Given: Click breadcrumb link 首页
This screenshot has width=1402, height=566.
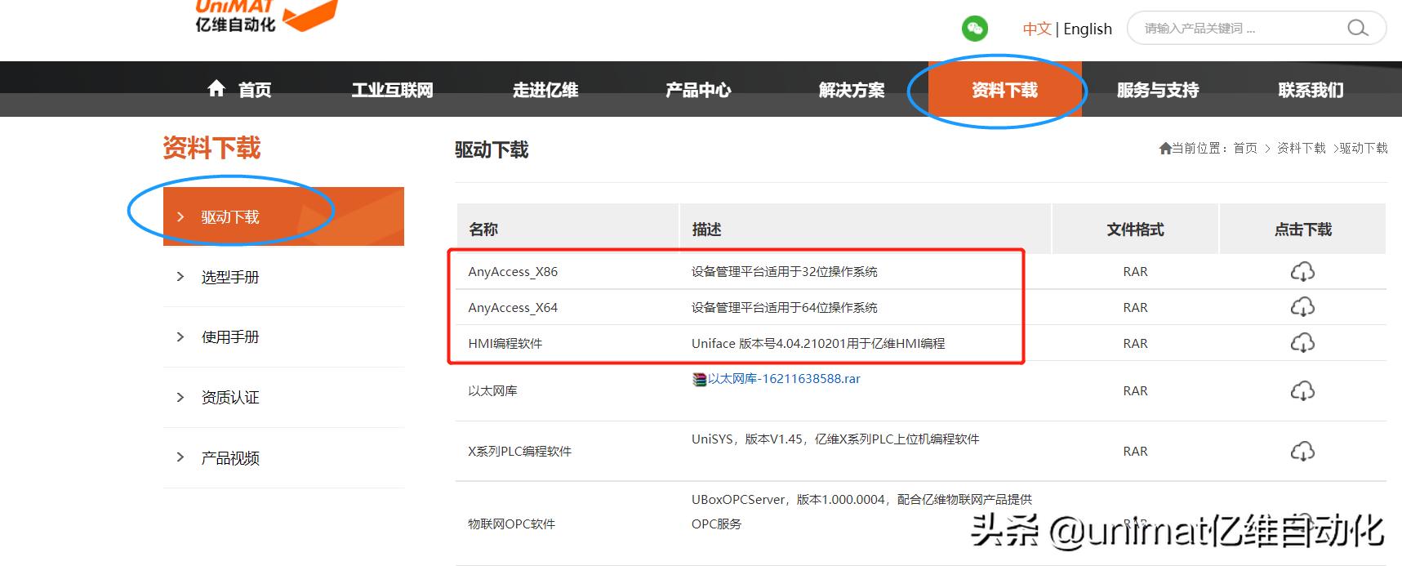Looking at the screenshot, I should click(x=1245, y=148).
